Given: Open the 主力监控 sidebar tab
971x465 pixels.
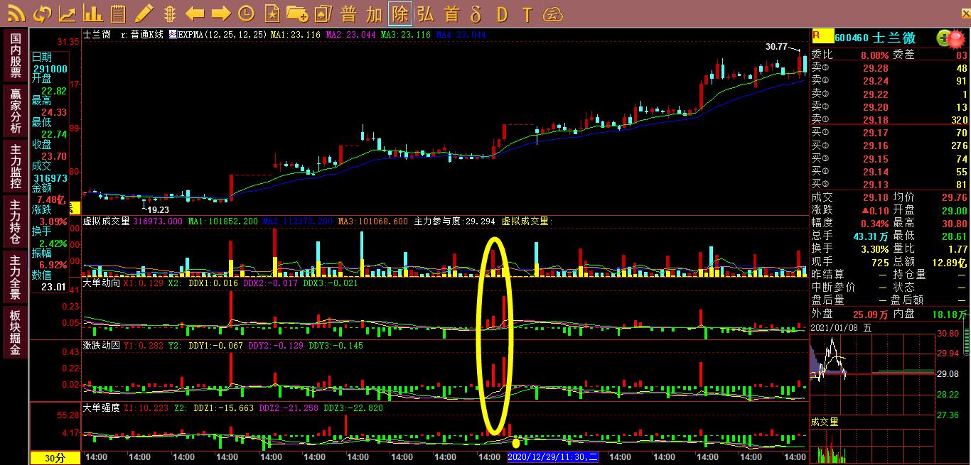Looking at the screenshot, I should [16, 165].
